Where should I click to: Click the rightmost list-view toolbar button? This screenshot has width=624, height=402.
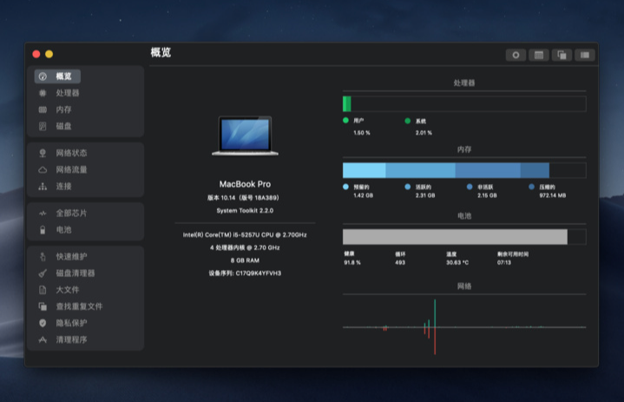(x=586, y=55)
